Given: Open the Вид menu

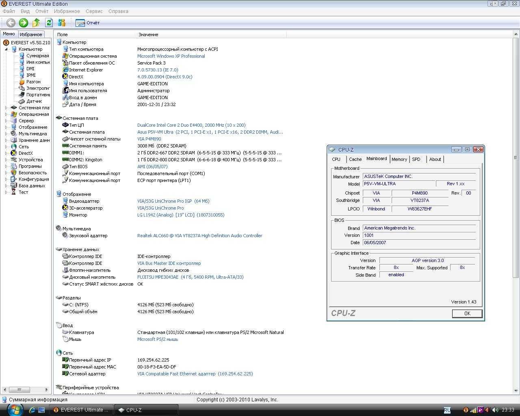Looking at the screenshot, I should [x=25, y=11].
